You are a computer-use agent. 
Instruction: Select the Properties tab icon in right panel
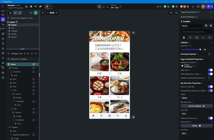pos(184,38)
